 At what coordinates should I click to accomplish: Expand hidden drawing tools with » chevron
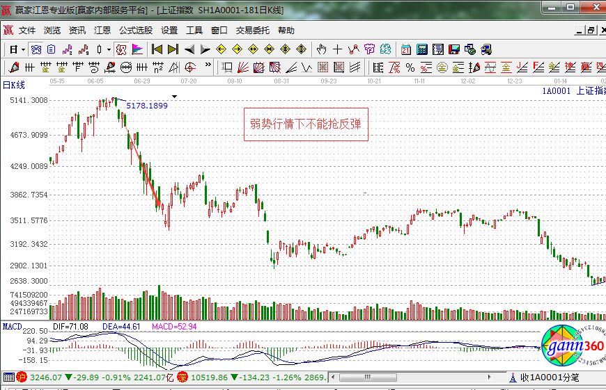click(x=208, y=67)
